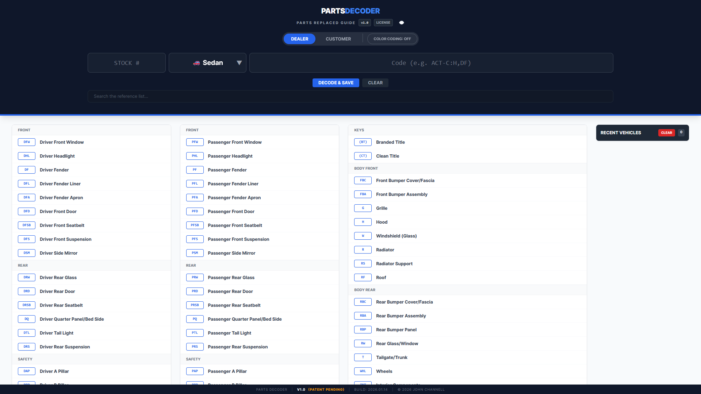Click inside the Code entry field
This screenshot has height=394, width=701.
(431, 62)
